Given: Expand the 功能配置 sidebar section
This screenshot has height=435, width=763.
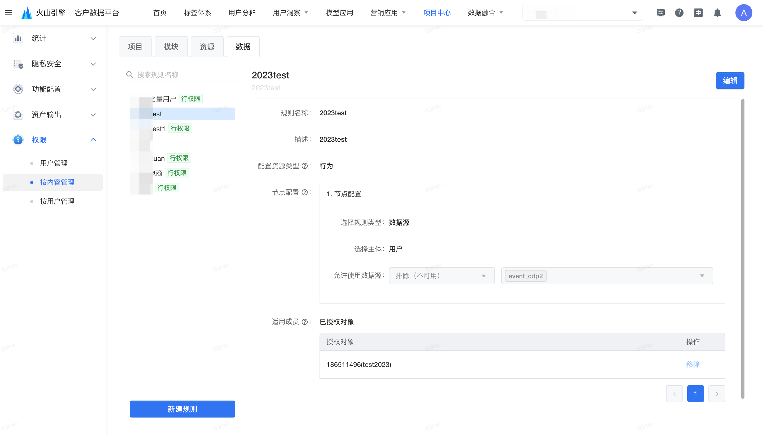Looking at the screenshot, I should pos(93,89).
